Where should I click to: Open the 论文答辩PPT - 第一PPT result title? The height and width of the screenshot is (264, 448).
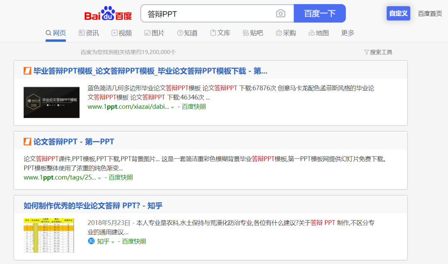click(73, 141)
